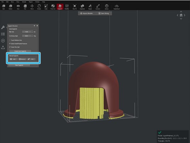Uncheck Detect Small Floated Features
The height and width of the screenshot is (143, 190).
coord(10,43)
